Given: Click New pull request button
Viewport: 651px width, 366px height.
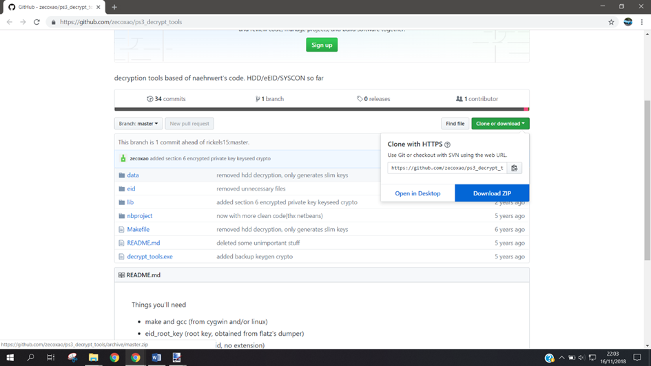Looking at the screenshot, I should (x=189, y=124).
